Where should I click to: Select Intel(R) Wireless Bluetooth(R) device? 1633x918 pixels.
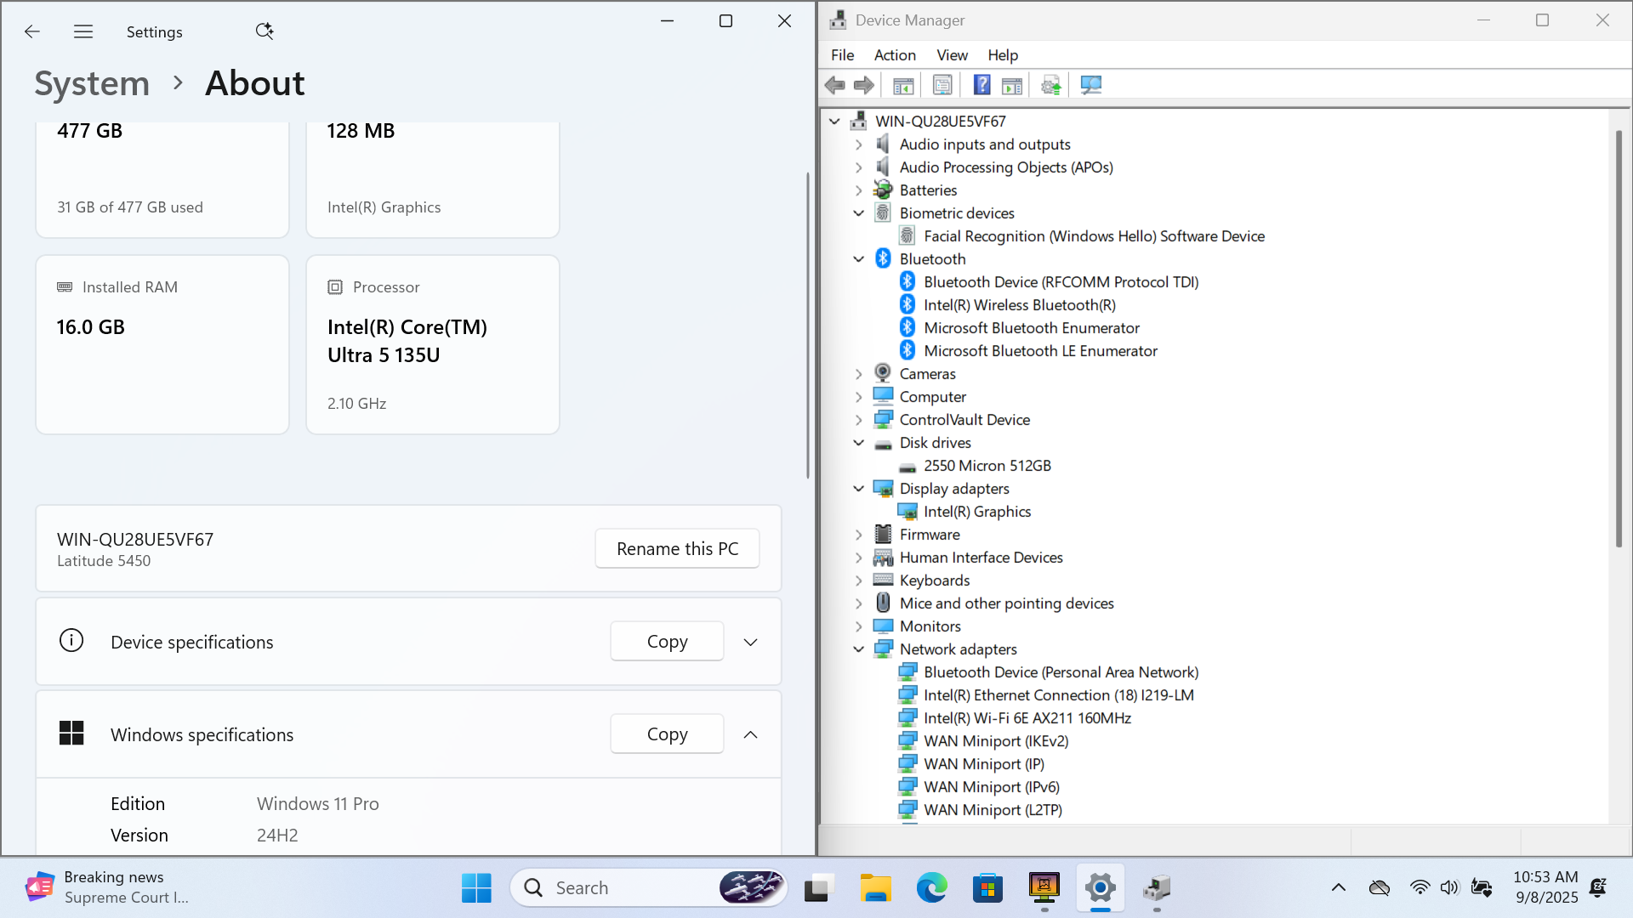(1019, 305)
